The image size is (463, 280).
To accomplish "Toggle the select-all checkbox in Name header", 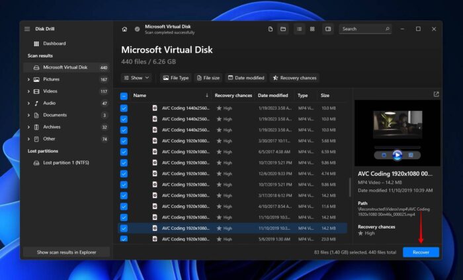I will [x=124, y=96].
